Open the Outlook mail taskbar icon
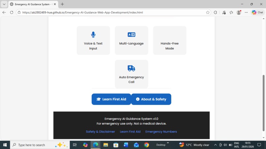The image size is (266, 149). click(x=136, y=145)
